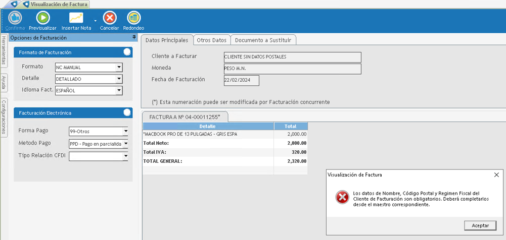Open the Forma Pago dropdown
Image resolution: width=506 pixels, height=240 pixels.
tap(125, 131)
